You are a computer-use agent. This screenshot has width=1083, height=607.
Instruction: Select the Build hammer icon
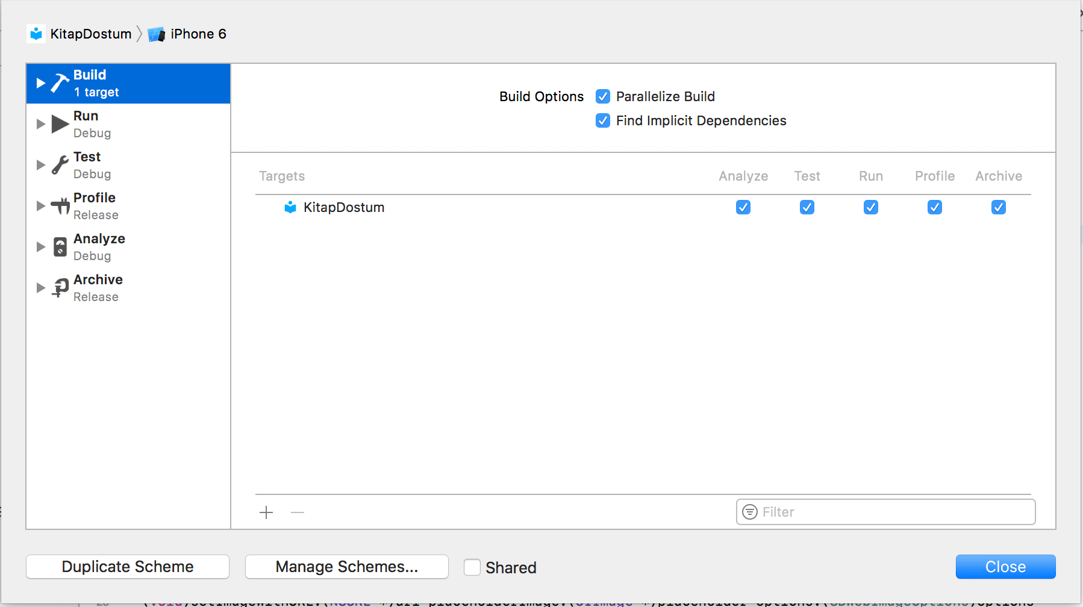(x=58, y=82)
